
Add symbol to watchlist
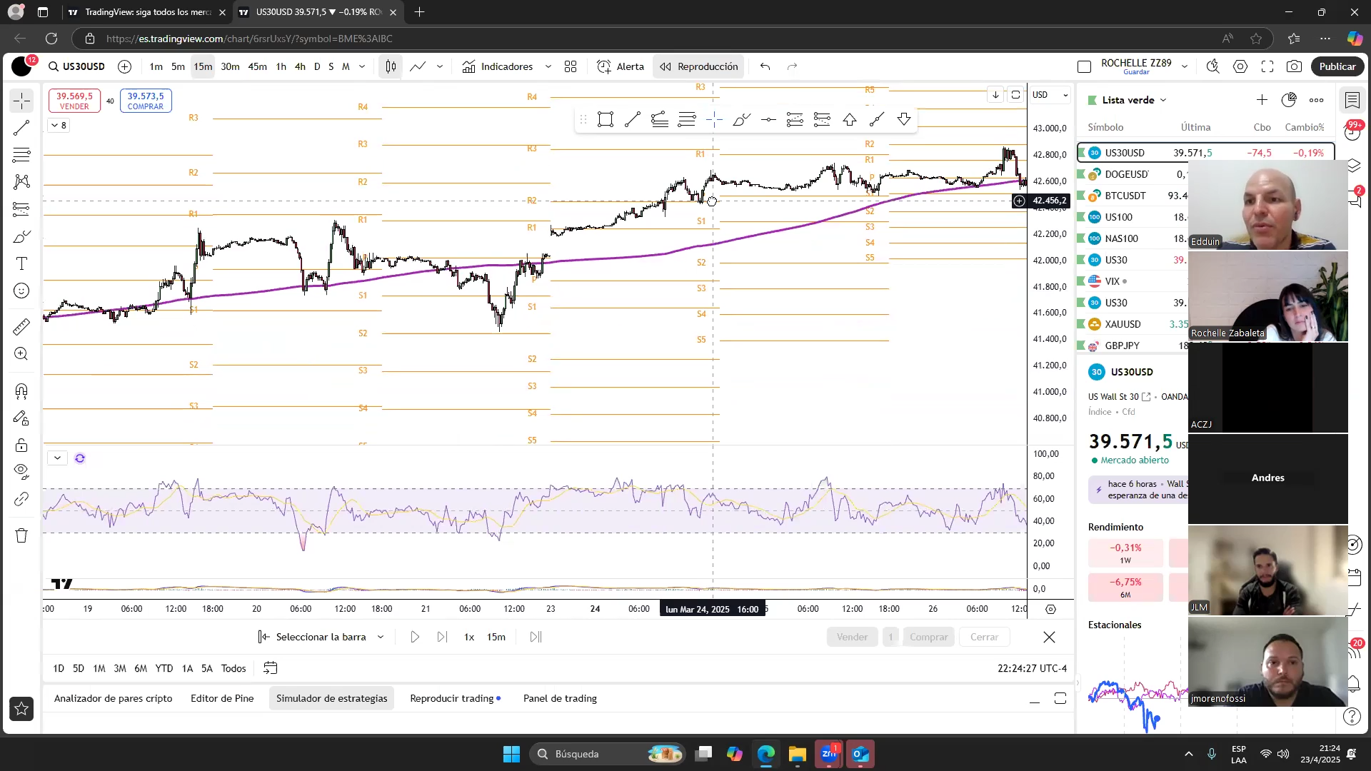[x=1262, y=100]
